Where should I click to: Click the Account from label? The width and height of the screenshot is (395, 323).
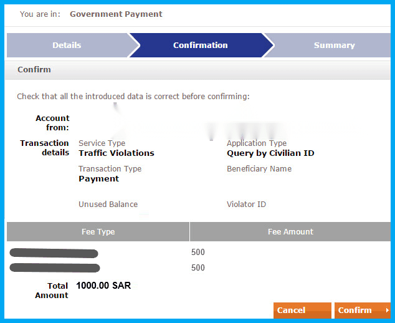pos(53,123)
